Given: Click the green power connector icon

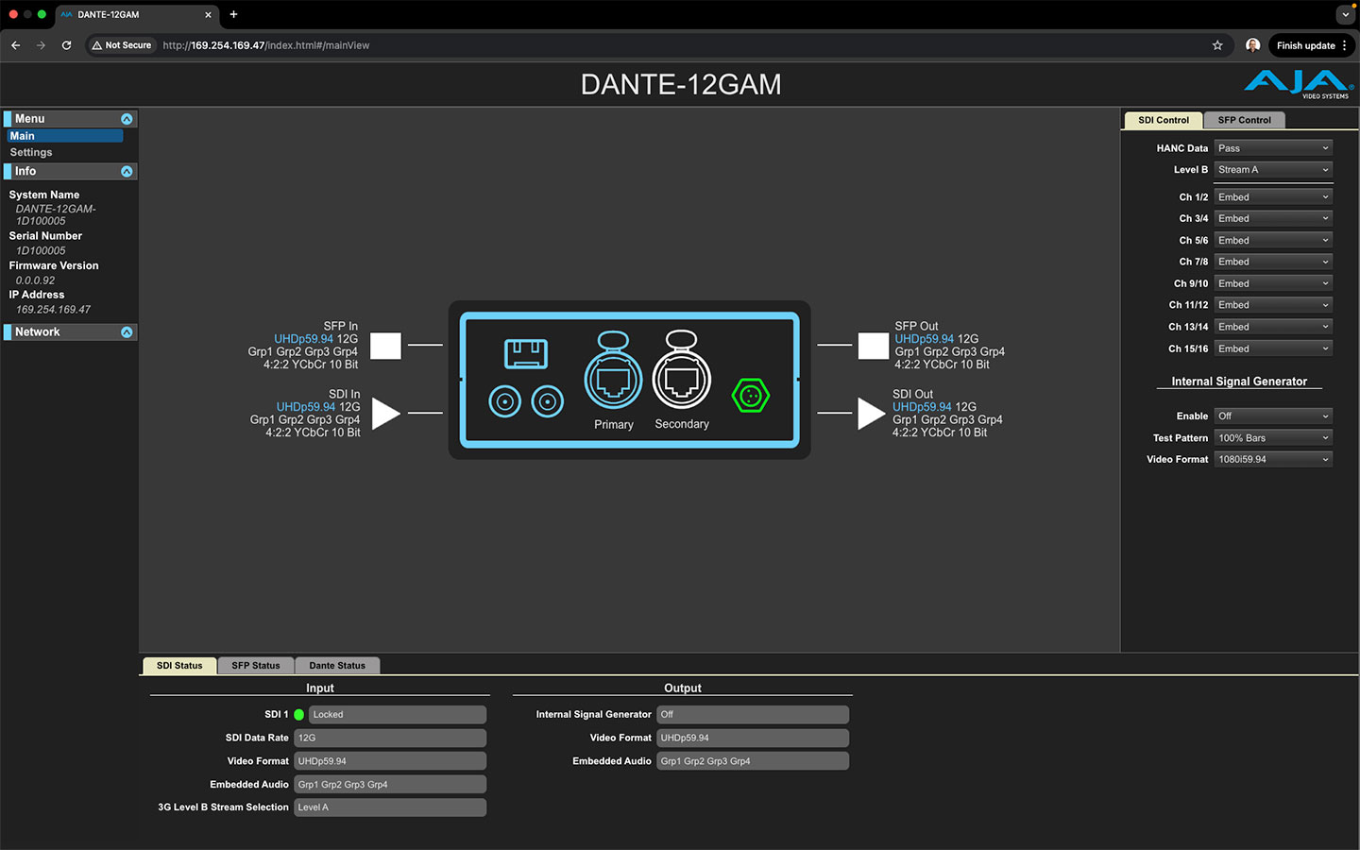Looking at the screenshot, I should (x=751, y=396).
